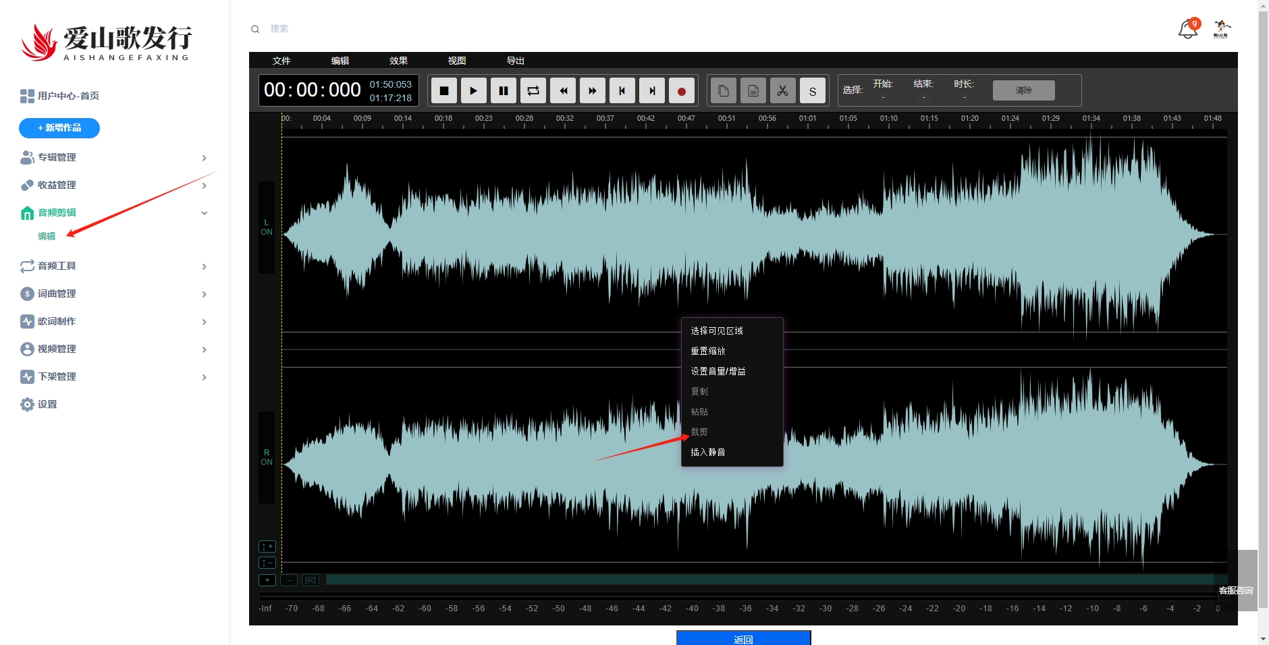
Task: Click the 返回 button below the editor
Action: click(743, 638)
